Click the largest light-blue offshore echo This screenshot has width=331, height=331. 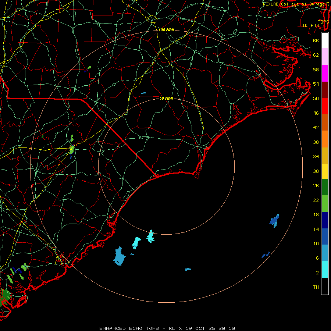(120, 256)
